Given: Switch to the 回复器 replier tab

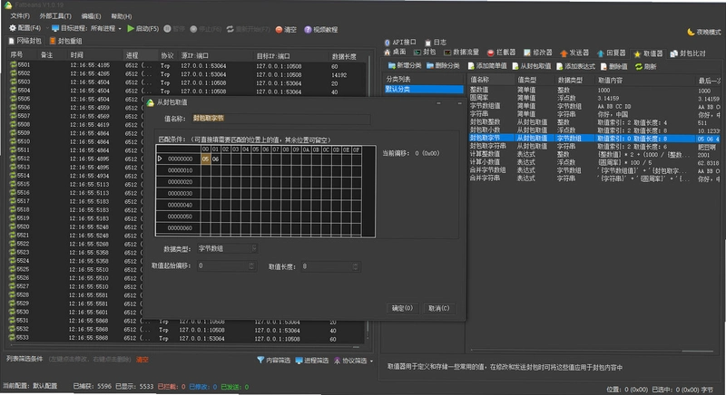Looking at the screenshot, I should (611, 53).
